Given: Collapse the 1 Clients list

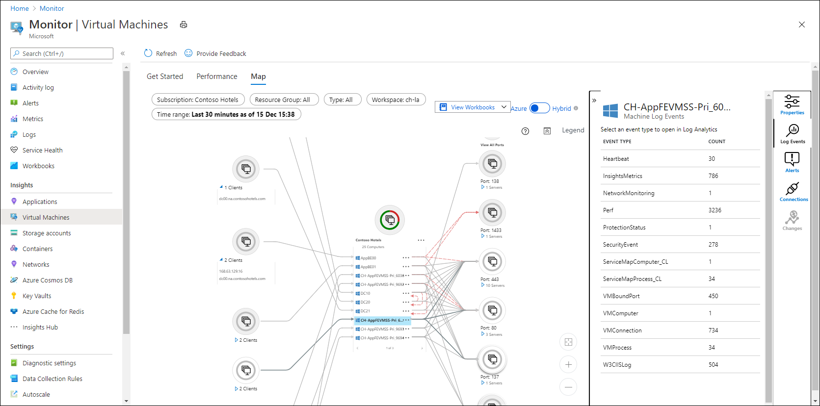Looking at the screenshot, I should coord(221,187).
